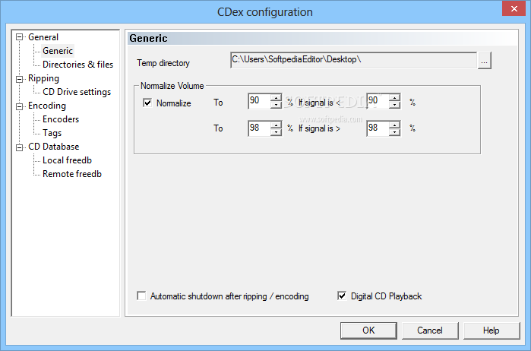Enable Automatic shutdown after ripping / encoding
Screen dimensions: 531x351
141,296
